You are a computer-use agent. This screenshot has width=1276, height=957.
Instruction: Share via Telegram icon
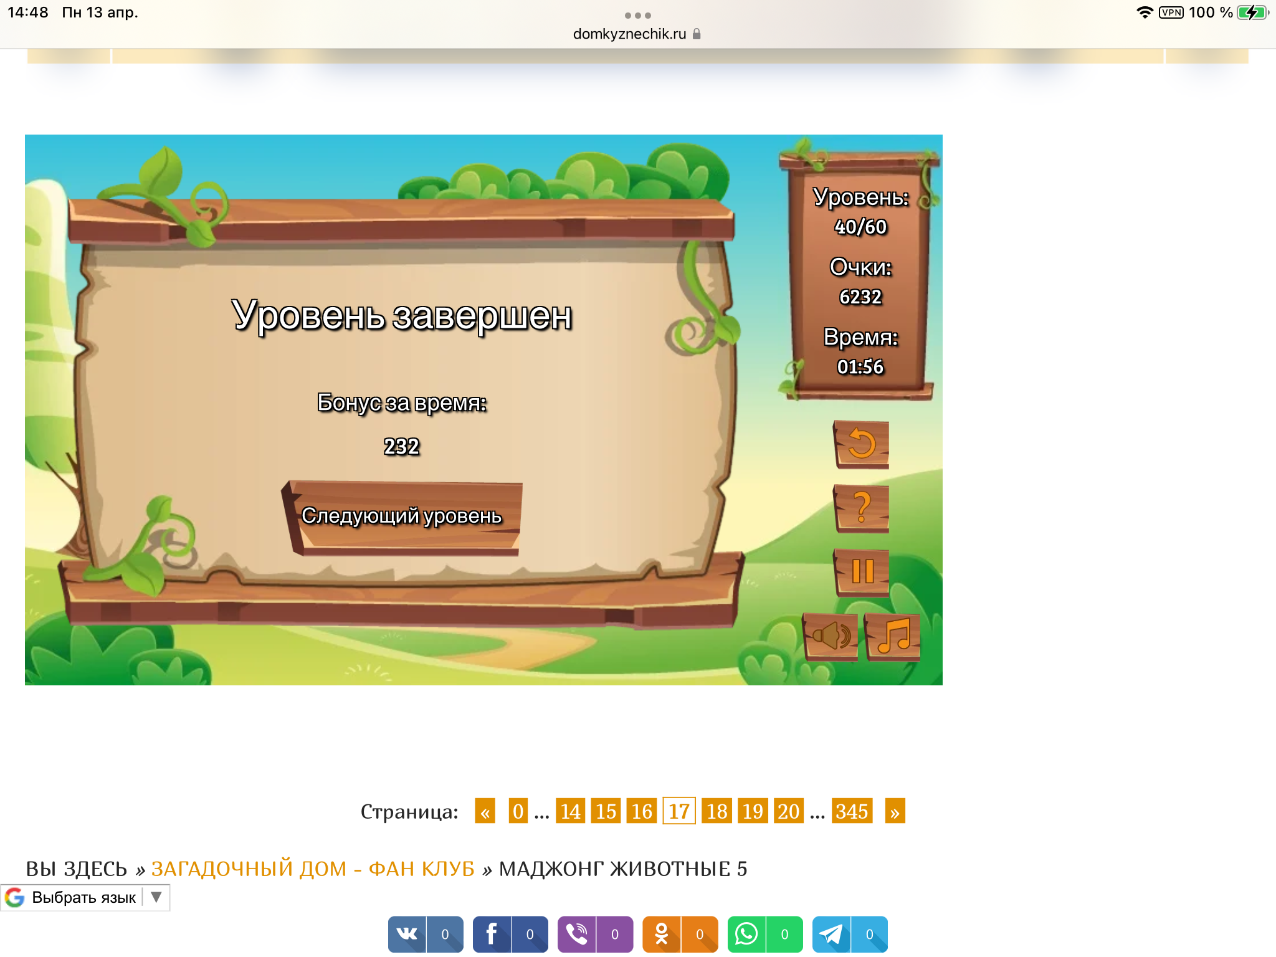tap(831, 933)
